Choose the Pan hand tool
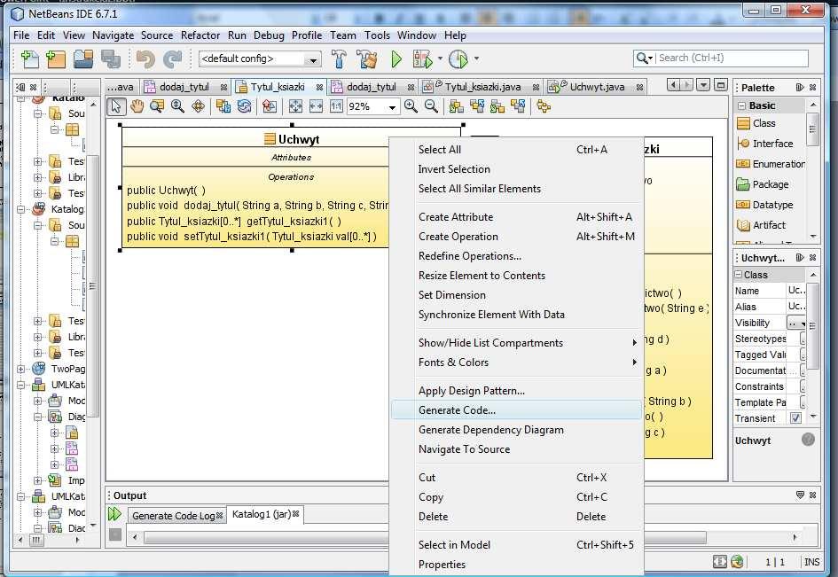838x577 pixels. point(137,106)
